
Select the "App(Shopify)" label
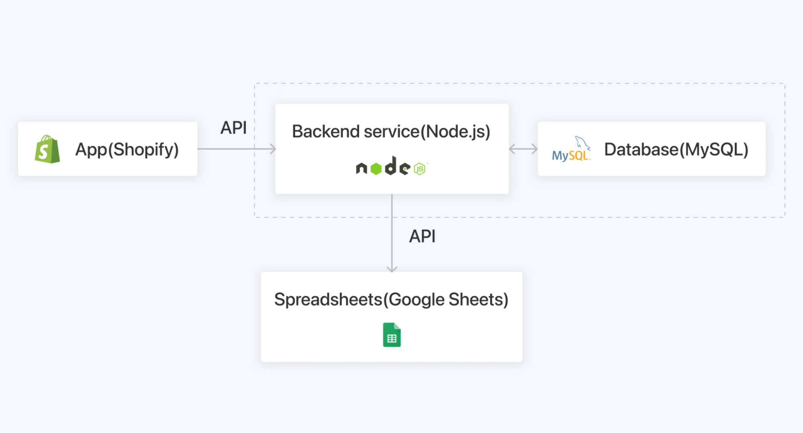[127, 150]
